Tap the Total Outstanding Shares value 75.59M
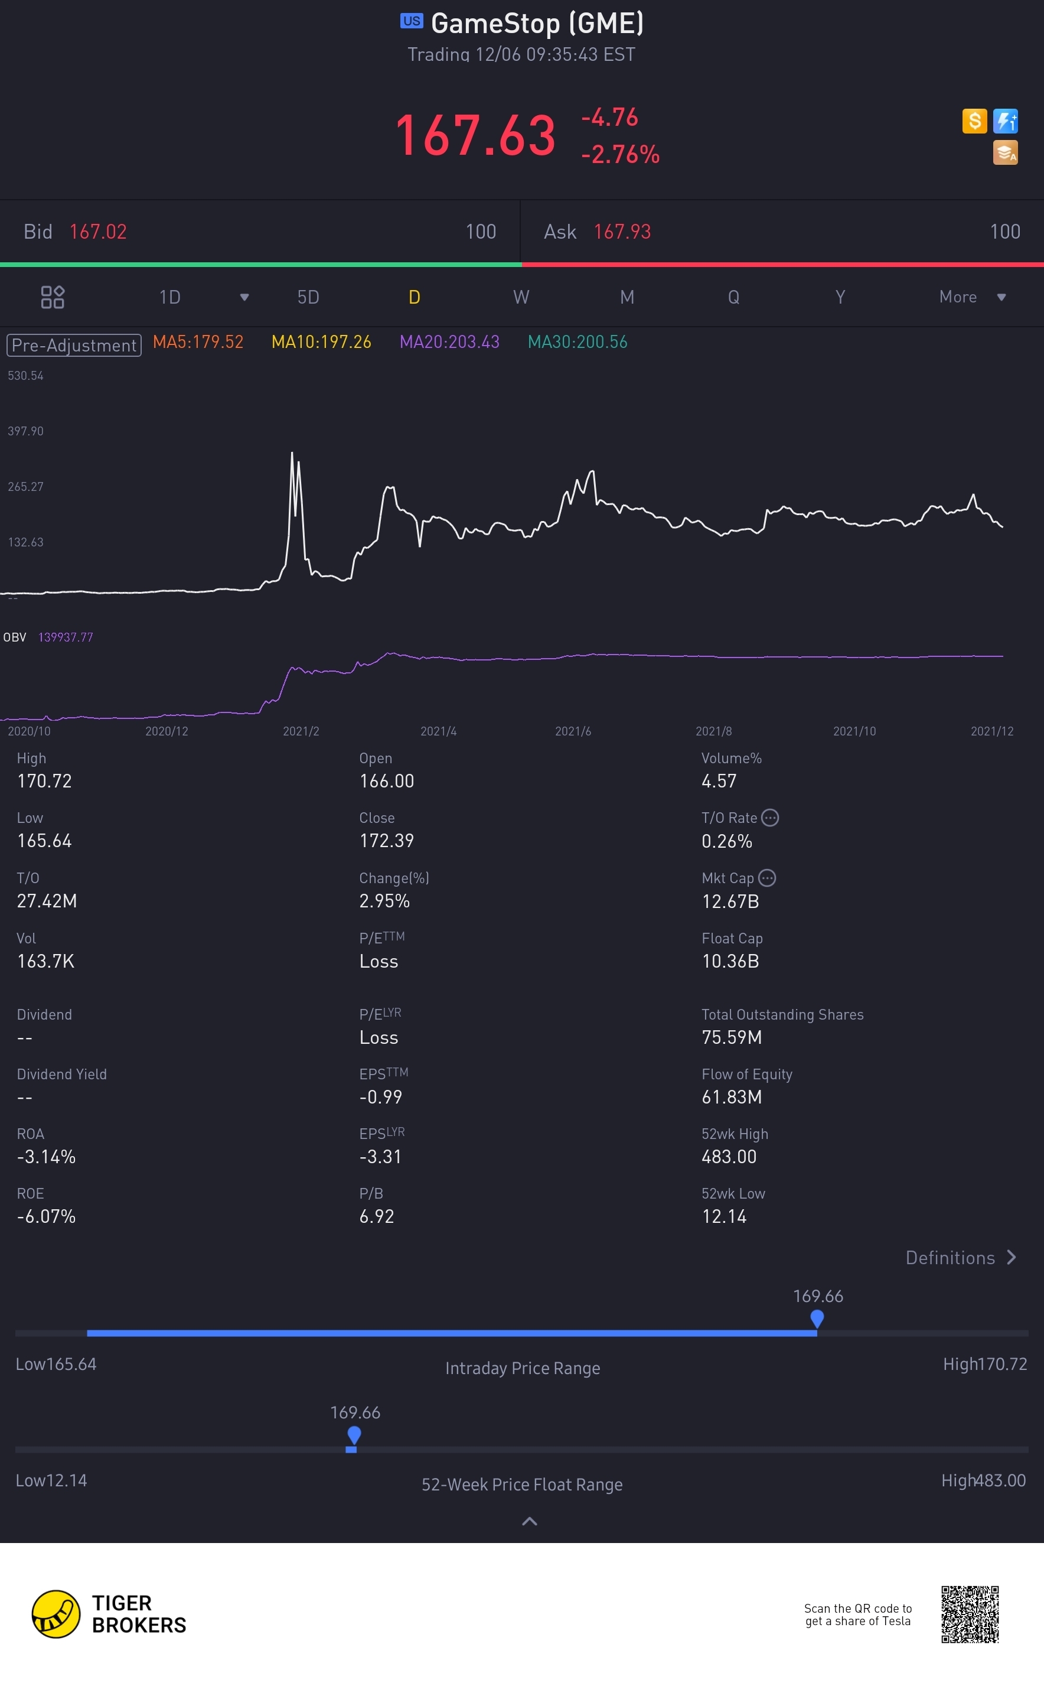 (x=732, y=1037)
